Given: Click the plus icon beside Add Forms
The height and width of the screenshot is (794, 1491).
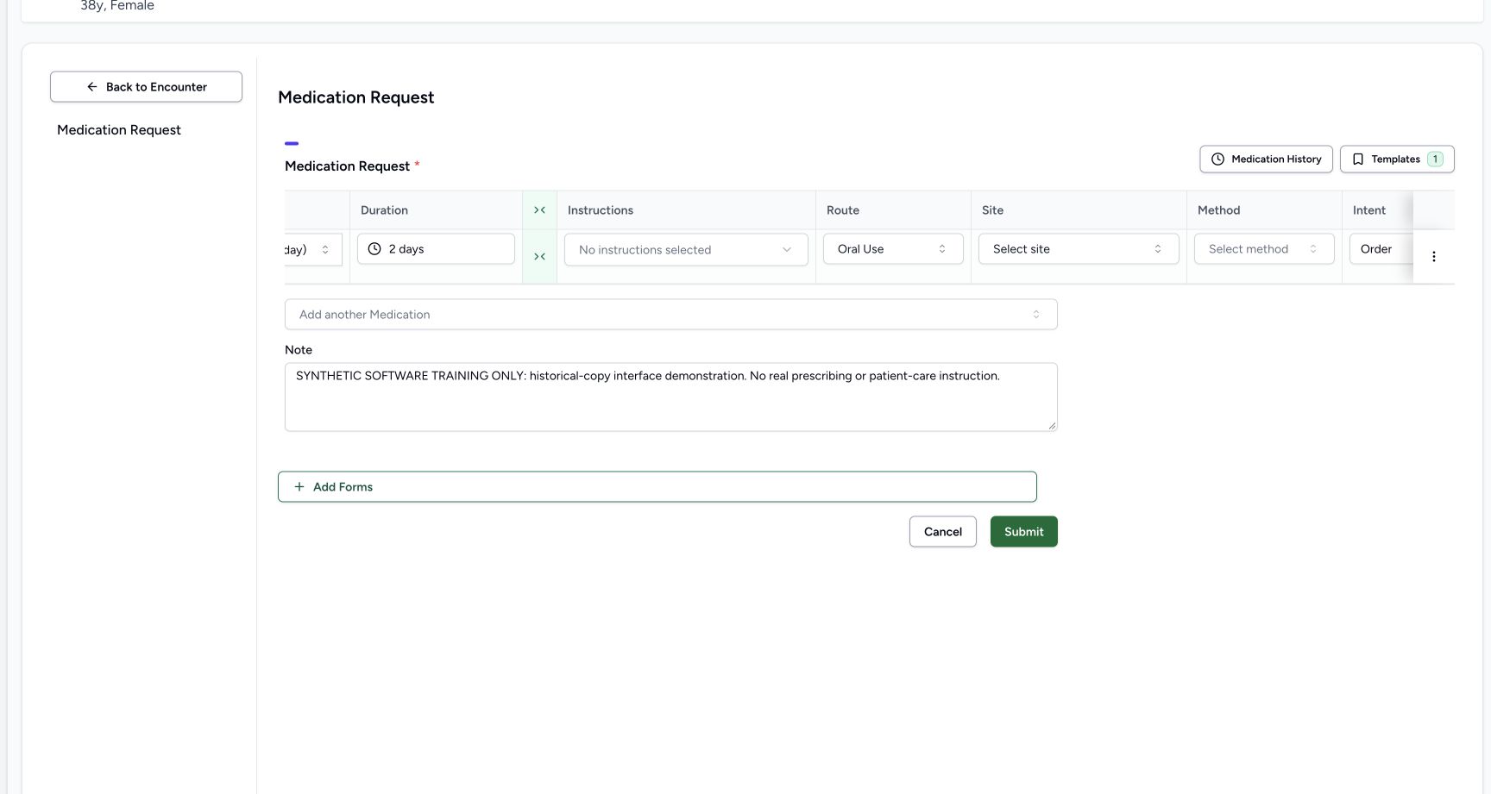Looking at the screenshot, I should [299, 487].
